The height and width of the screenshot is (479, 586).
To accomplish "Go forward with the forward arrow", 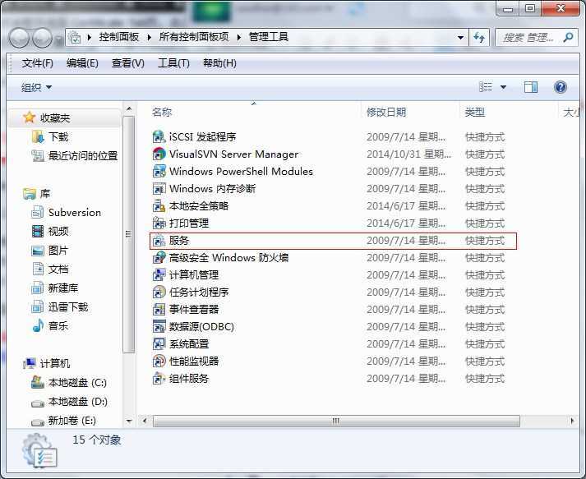I will pyautogui.click(x=42, y=38).
